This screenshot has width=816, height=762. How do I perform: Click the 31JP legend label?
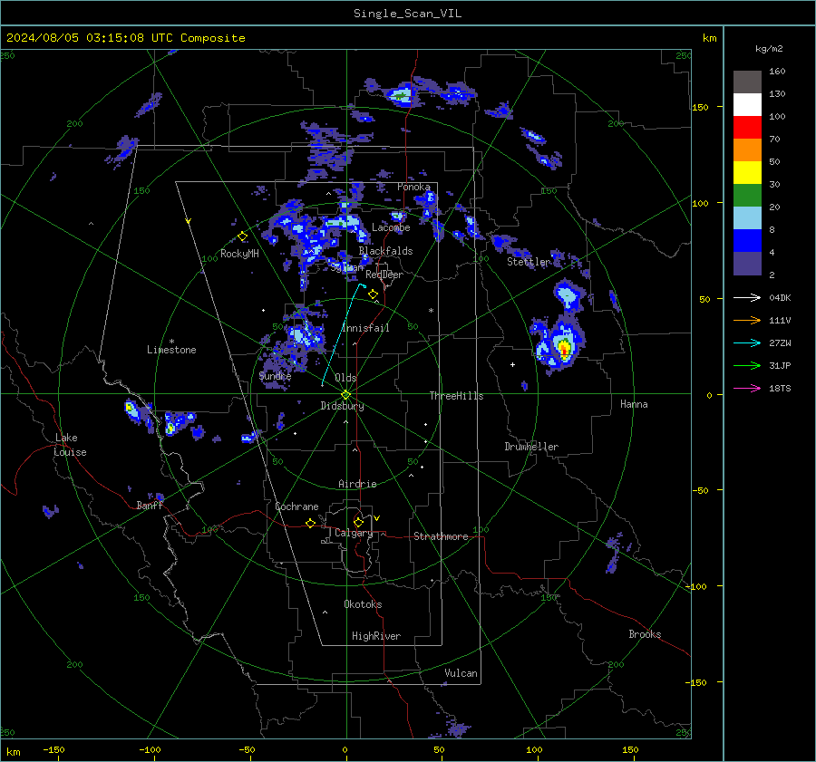pos(780,366)
